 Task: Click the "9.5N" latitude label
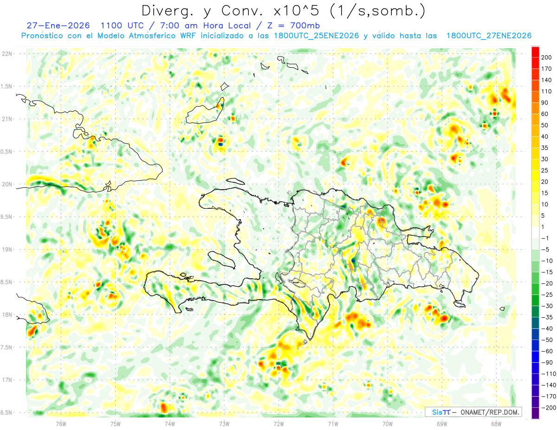coord(7,217)
